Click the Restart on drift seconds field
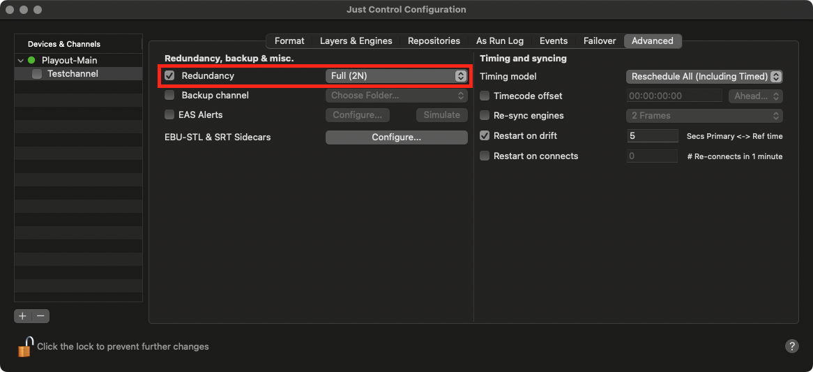Viewport: 813px width, 372px height. pos(652,136)
